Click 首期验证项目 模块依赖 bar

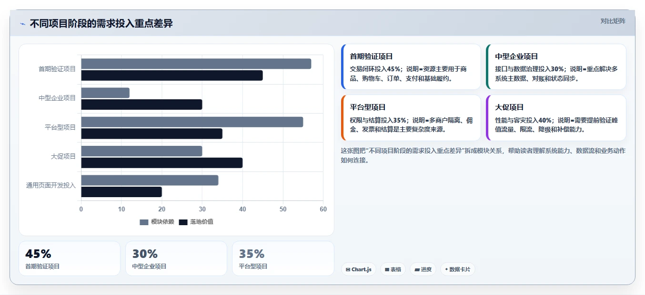click(x=196, y=64)
